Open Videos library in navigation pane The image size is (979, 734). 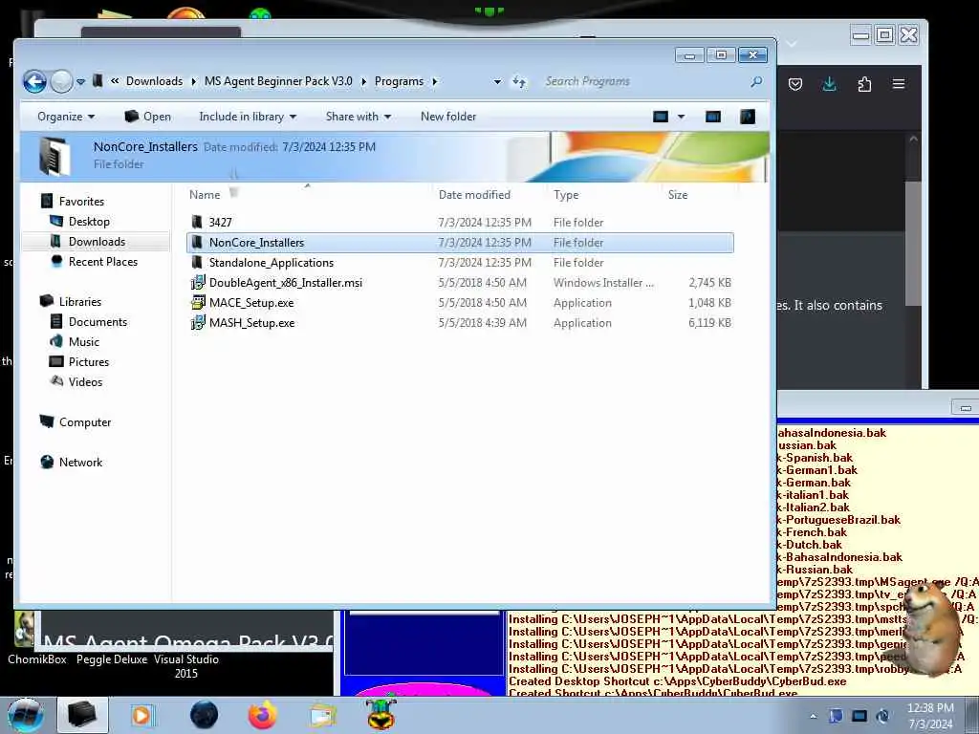click(85, 382)
